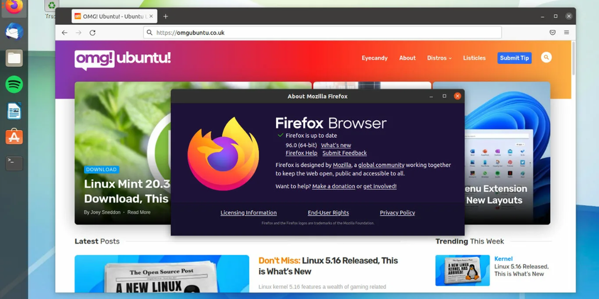
Task: Open Linux 5.16 Released headline
Action: (328, 266)
